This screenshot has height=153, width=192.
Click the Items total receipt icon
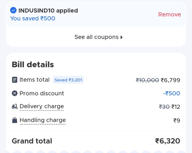15,80
